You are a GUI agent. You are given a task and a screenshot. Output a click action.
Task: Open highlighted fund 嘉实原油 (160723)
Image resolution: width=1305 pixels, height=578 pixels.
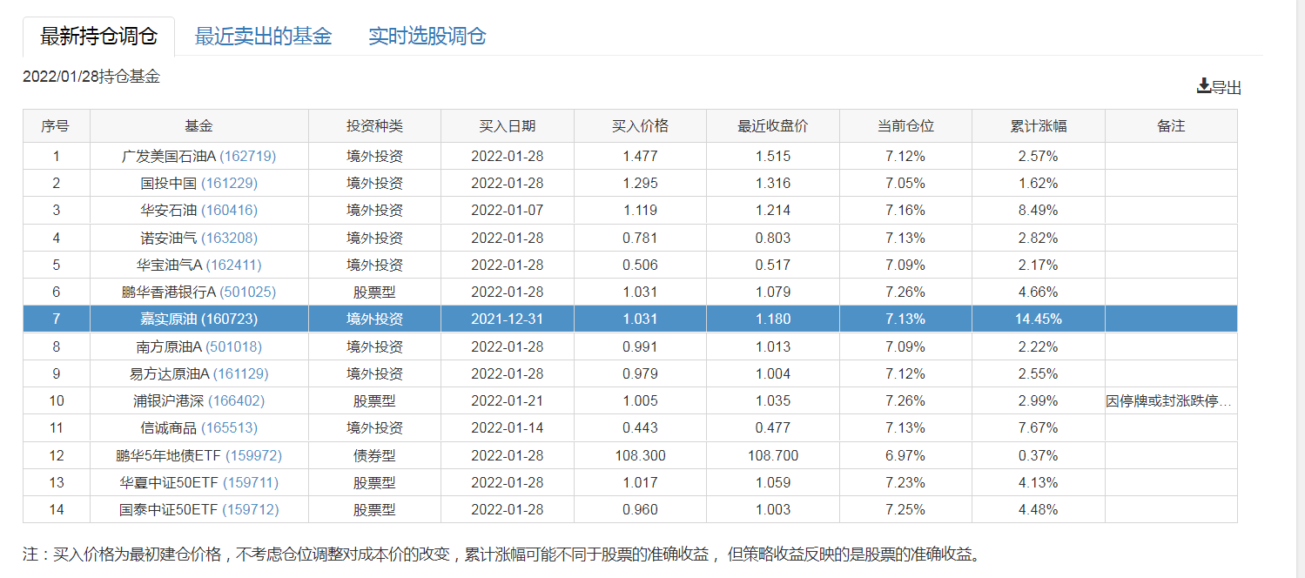tap(199, 319)
